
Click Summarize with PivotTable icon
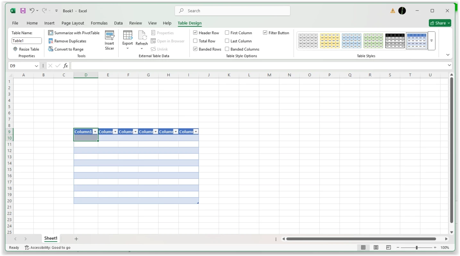(x=51, y=33)
